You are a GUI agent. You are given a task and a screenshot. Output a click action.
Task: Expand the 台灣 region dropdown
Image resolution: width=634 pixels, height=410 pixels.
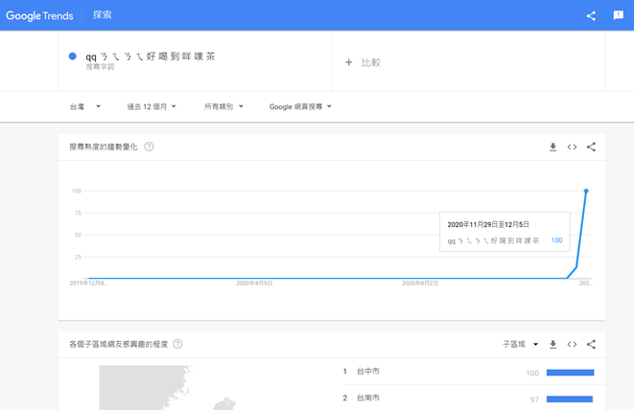(x=84, y=106)
